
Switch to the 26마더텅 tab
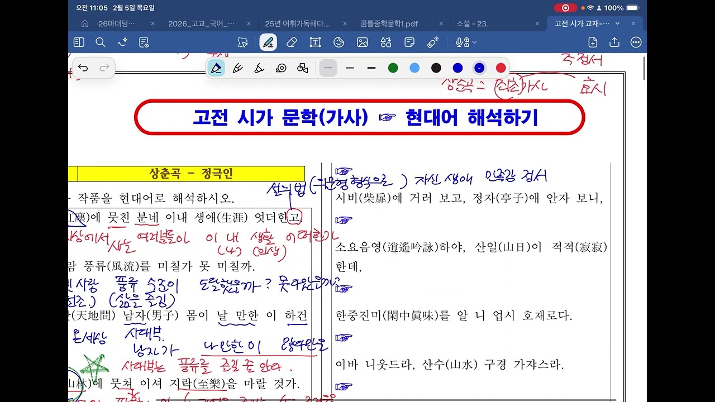(116, 24)
